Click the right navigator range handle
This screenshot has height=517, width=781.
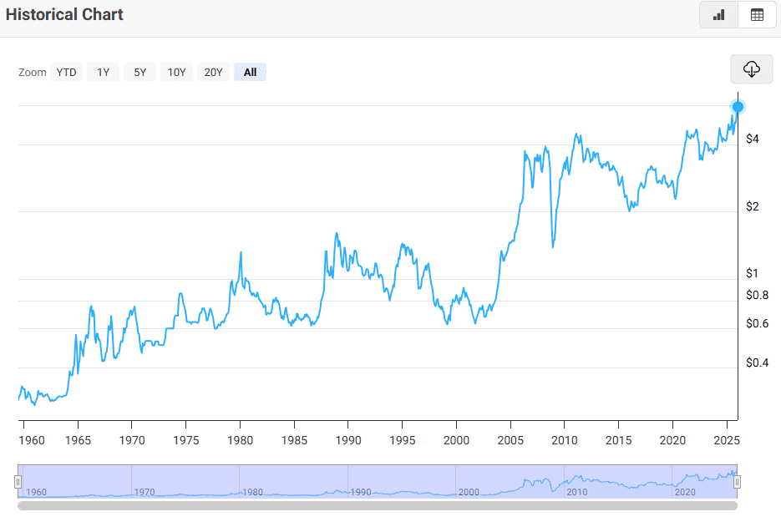pos(737,482)
